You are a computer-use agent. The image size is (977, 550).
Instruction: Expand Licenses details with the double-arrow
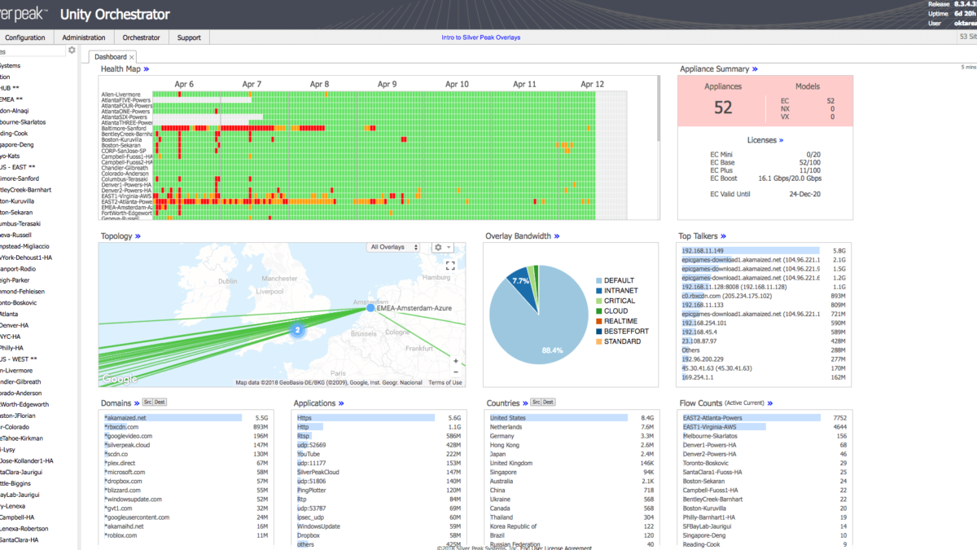point(781,140)
